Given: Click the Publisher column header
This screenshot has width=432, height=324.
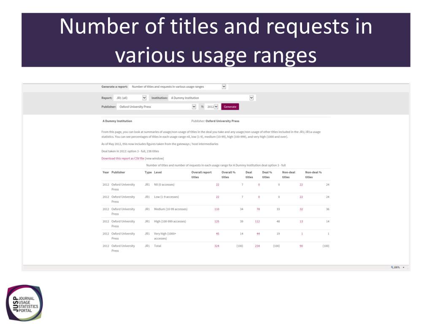Looking at the screenshot, I should [x=118, y=173].
